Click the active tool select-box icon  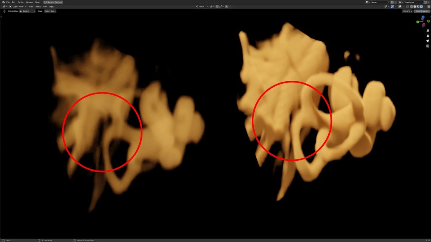click(x=4, y=11)
